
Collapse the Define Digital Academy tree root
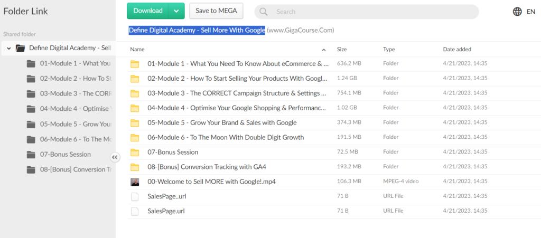pos(9,48)
